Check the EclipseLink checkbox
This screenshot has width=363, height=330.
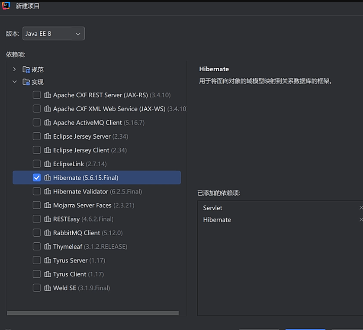(37, 164)
